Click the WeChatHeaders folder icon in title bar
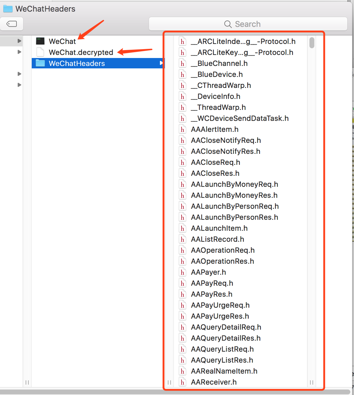 [8, 9]
